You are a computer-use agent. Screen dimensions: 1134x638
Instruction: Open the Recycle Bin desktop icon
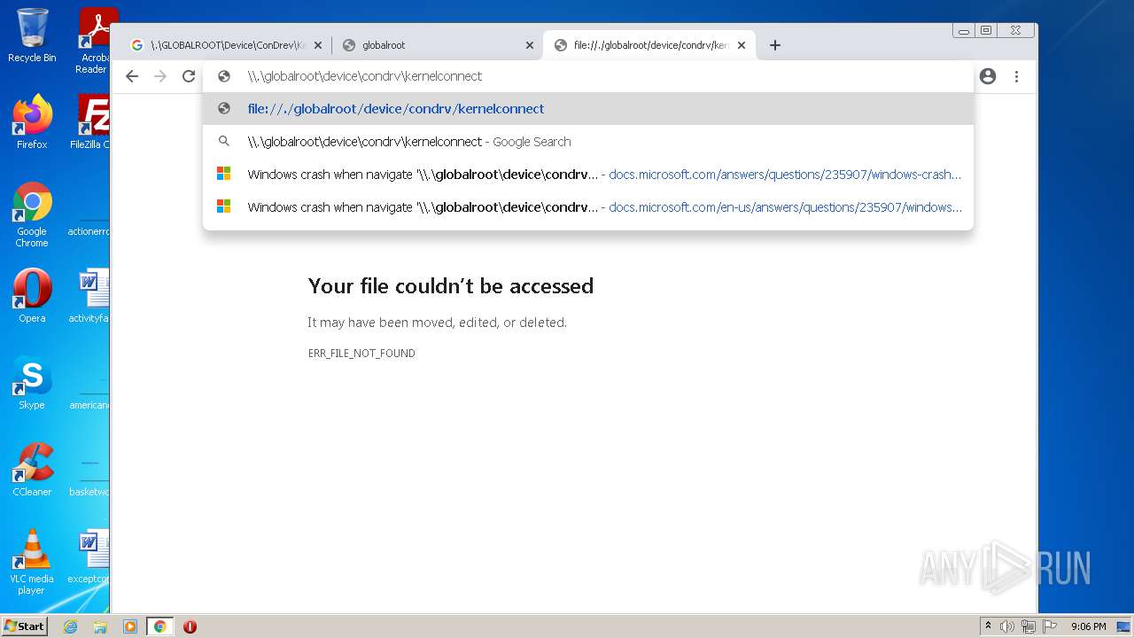tap(32, 35)
